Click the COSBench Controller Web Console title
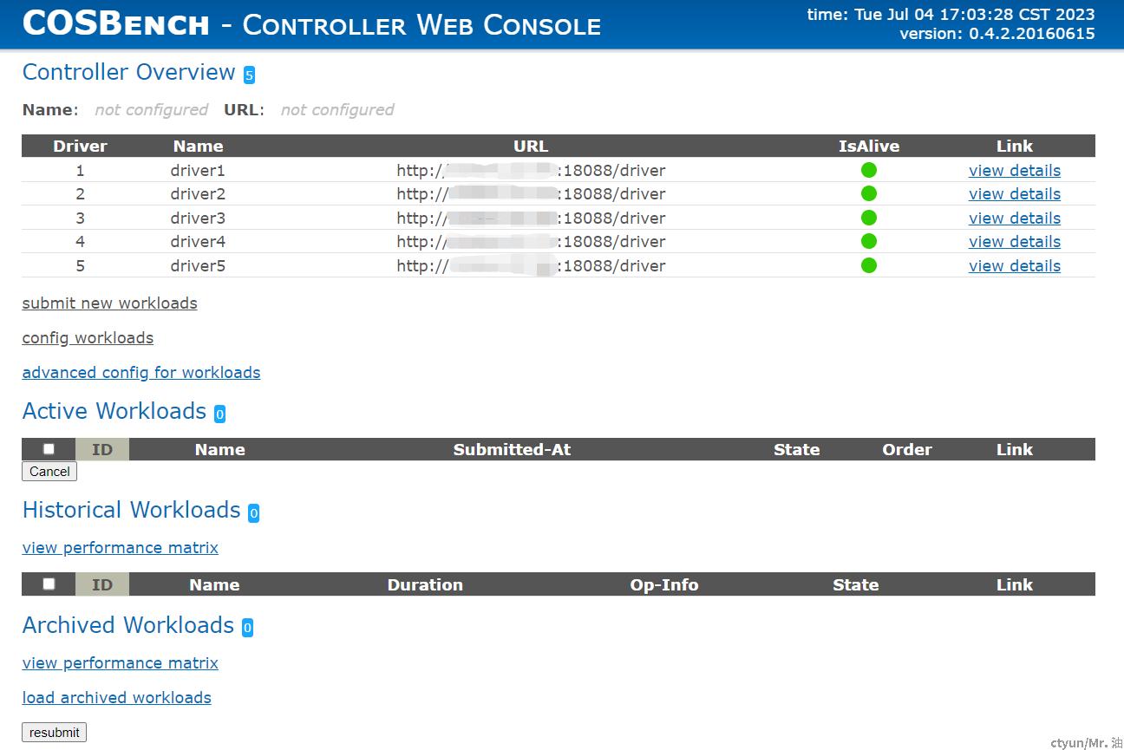Viewport: 1124px width, 750px height. click(x=311, y=23)
